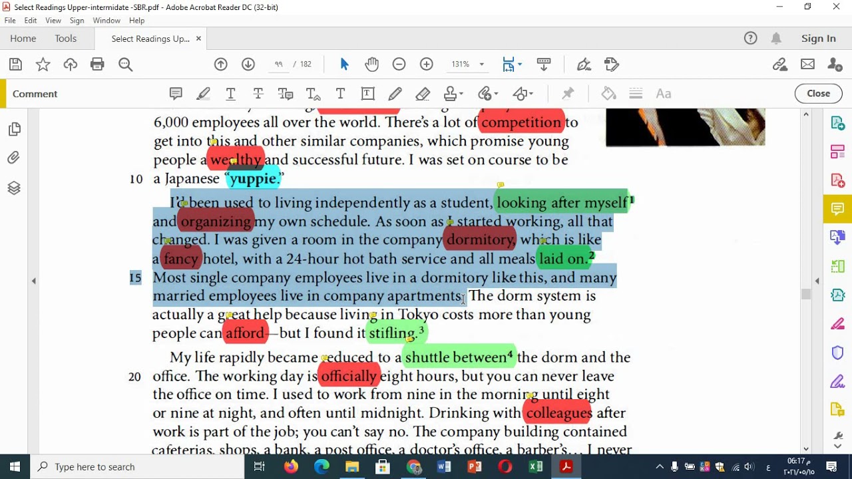This screenshot has height=479, width=852.
Task: Click the page number input field
Action: (x=279, y=65)
